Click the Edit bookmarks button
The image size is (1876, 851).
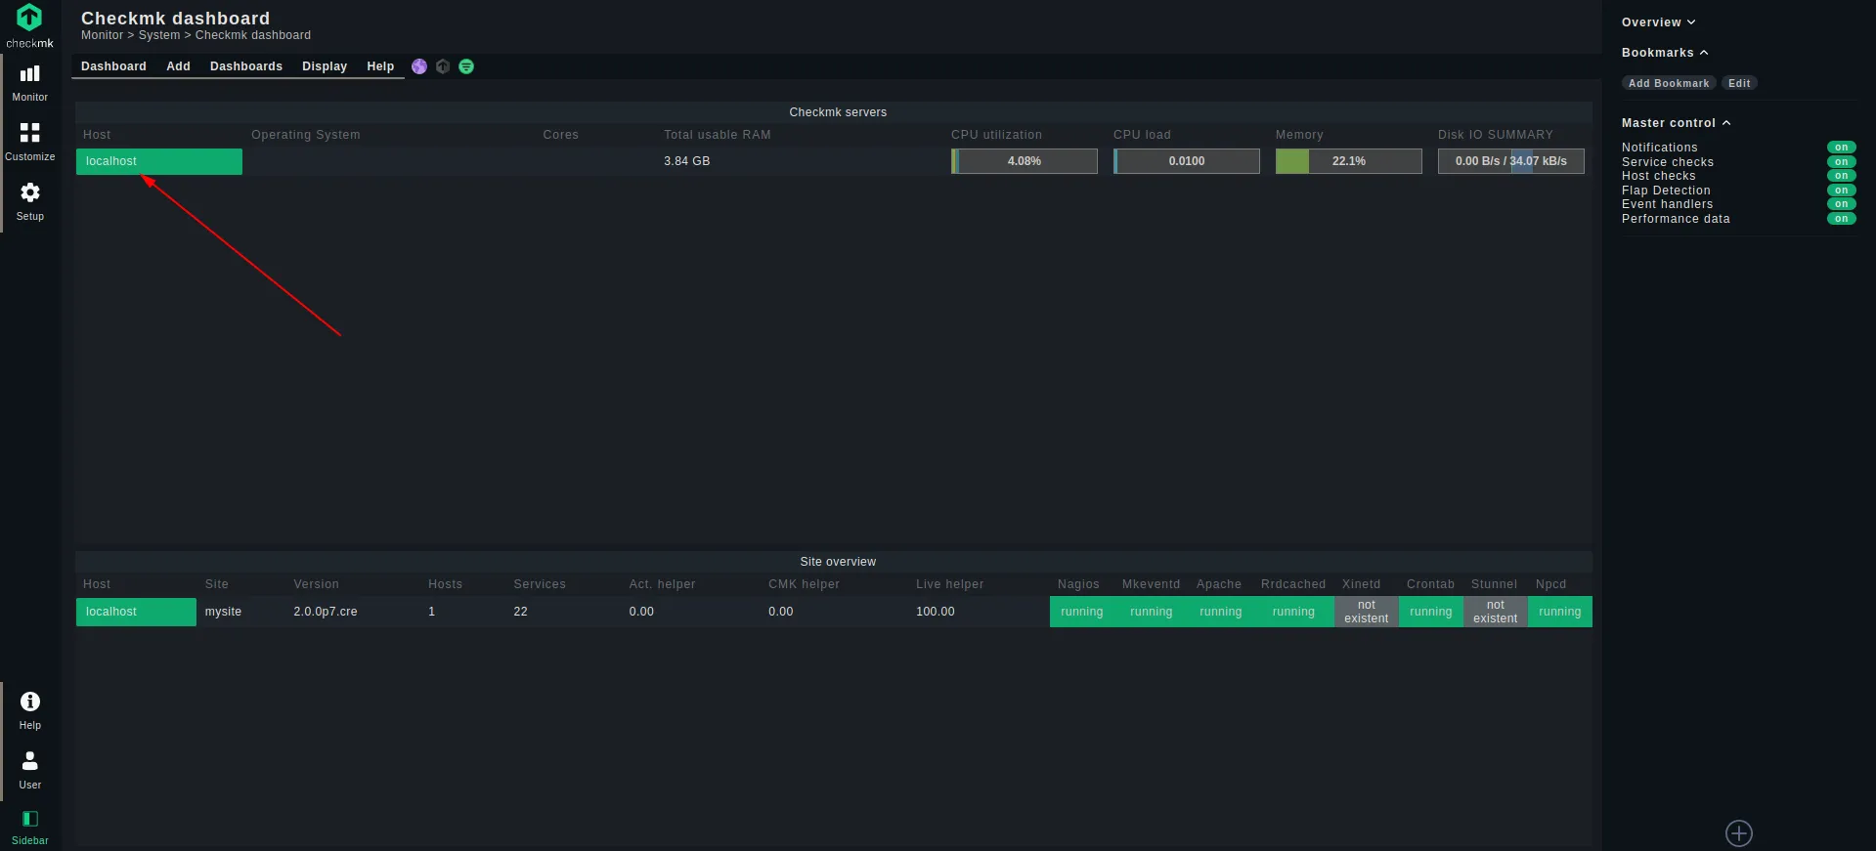pyautogui.click(x=1739, y=83)
